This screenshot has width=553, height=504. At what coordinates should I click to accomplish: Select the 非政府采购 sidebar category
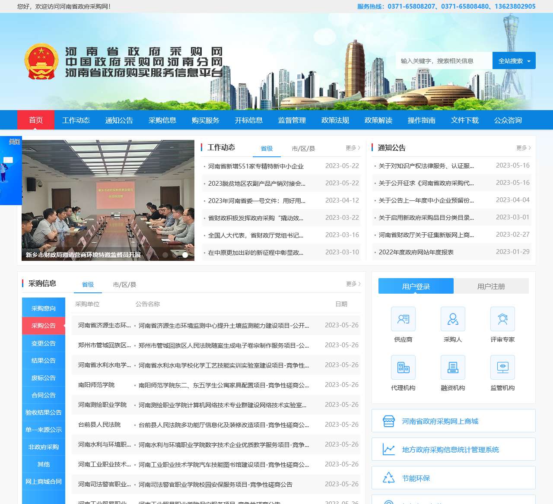(x=44, y=447)
